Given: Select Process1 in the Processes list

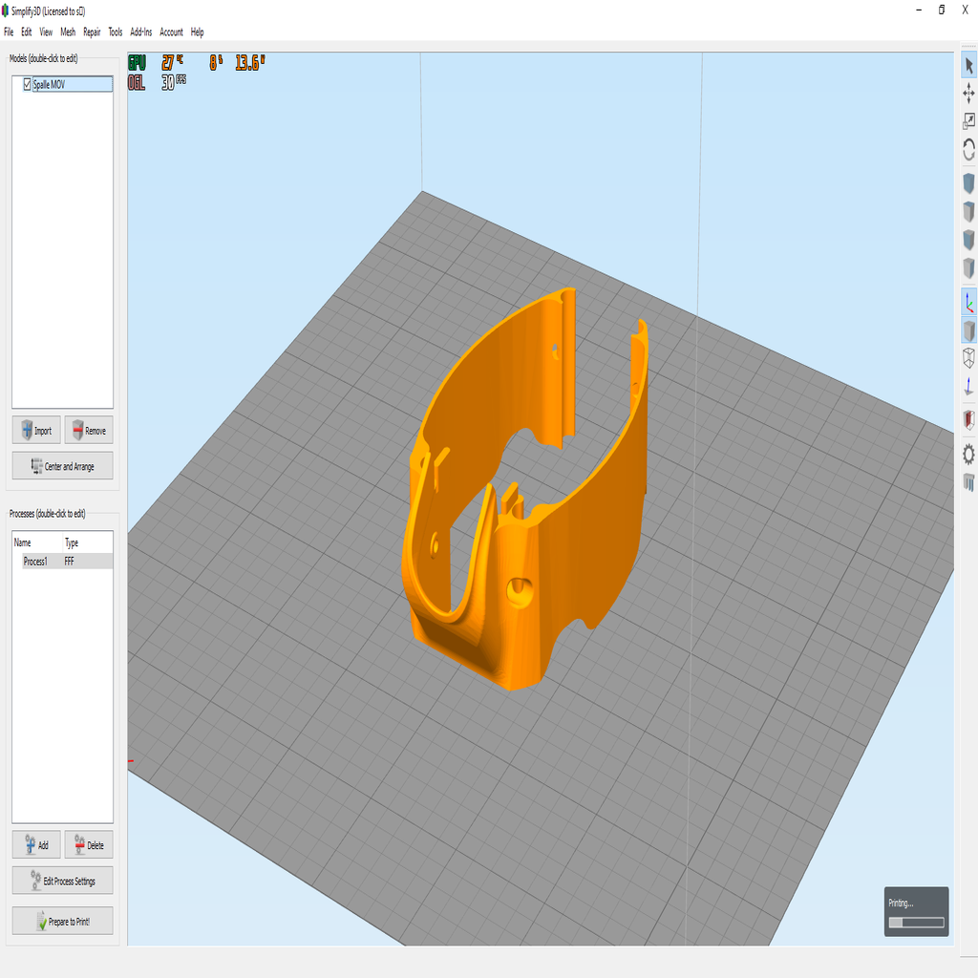Looking at the screenshot, I should (36, 561).
